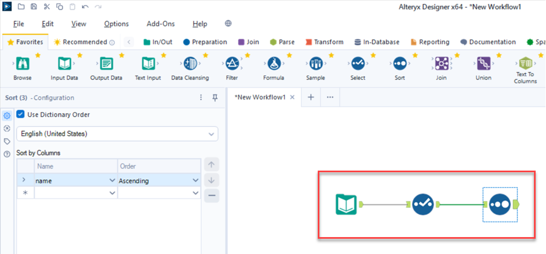This screenshot has width=546, height=254.
Task: Pick the Filter tool from palette
Action: (x=232, y=64)
